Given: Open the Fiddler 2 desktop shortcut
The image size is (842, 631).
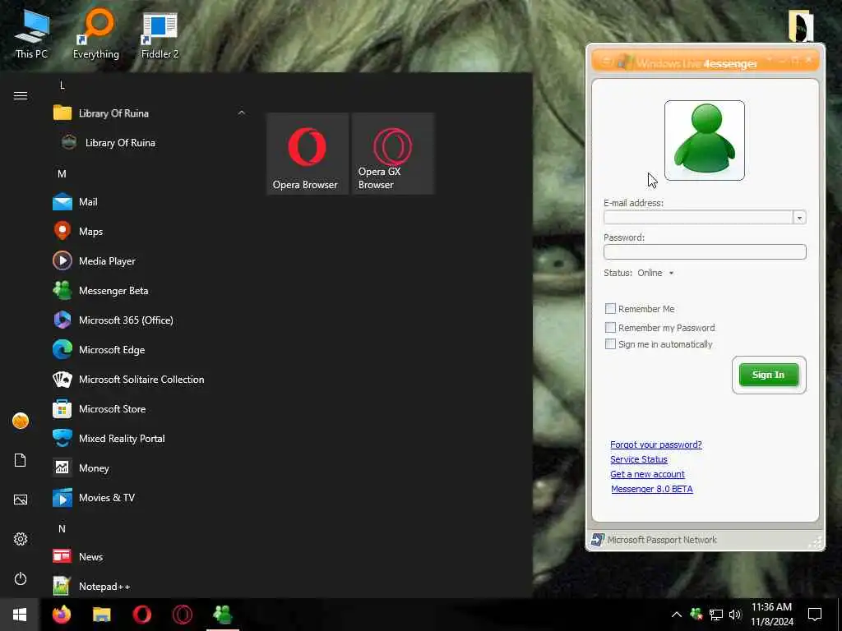Looking at the screenshot, I should [x=160, y=35].
